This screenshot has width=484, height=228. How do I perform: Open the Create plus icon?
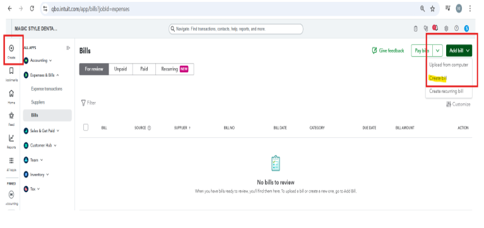(x=11, y=48)
